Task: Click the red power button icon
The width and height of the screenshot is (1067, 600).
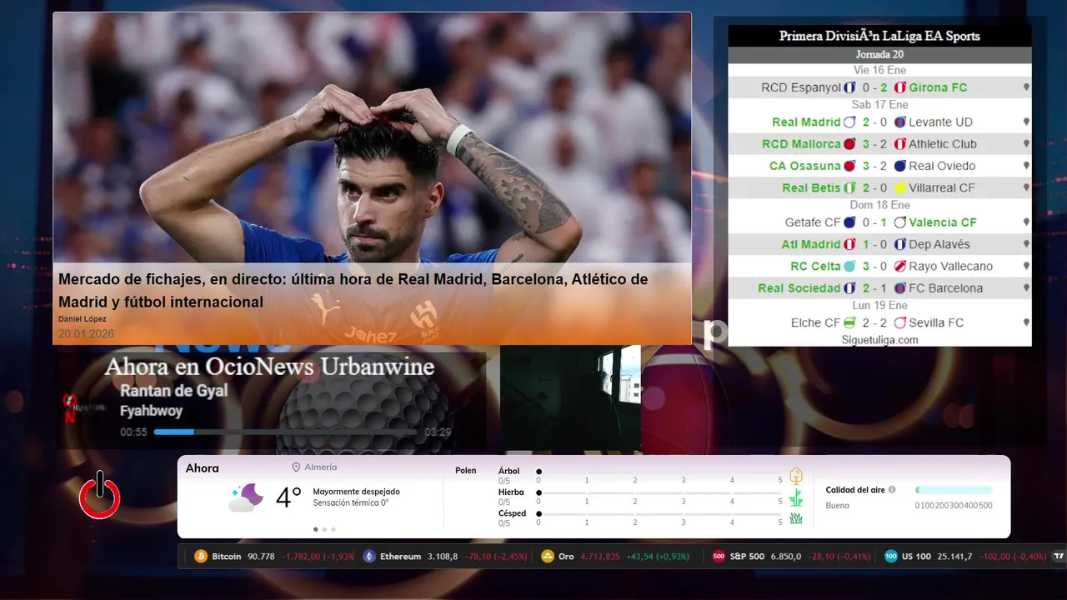Action: pos(100,496)
